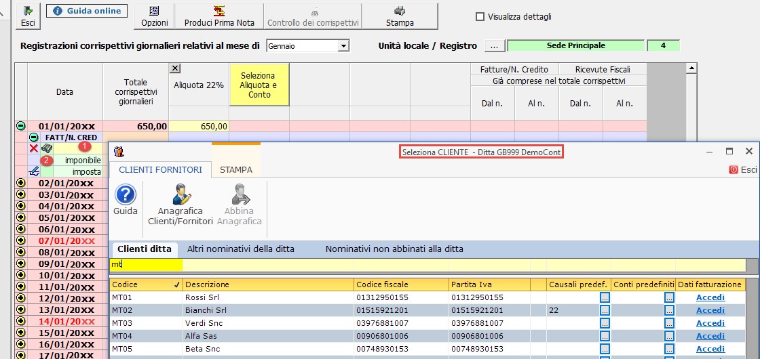Expand the 10/01/20XX row
The height and width of the screenshot is (359, 760).
[21, 275]
